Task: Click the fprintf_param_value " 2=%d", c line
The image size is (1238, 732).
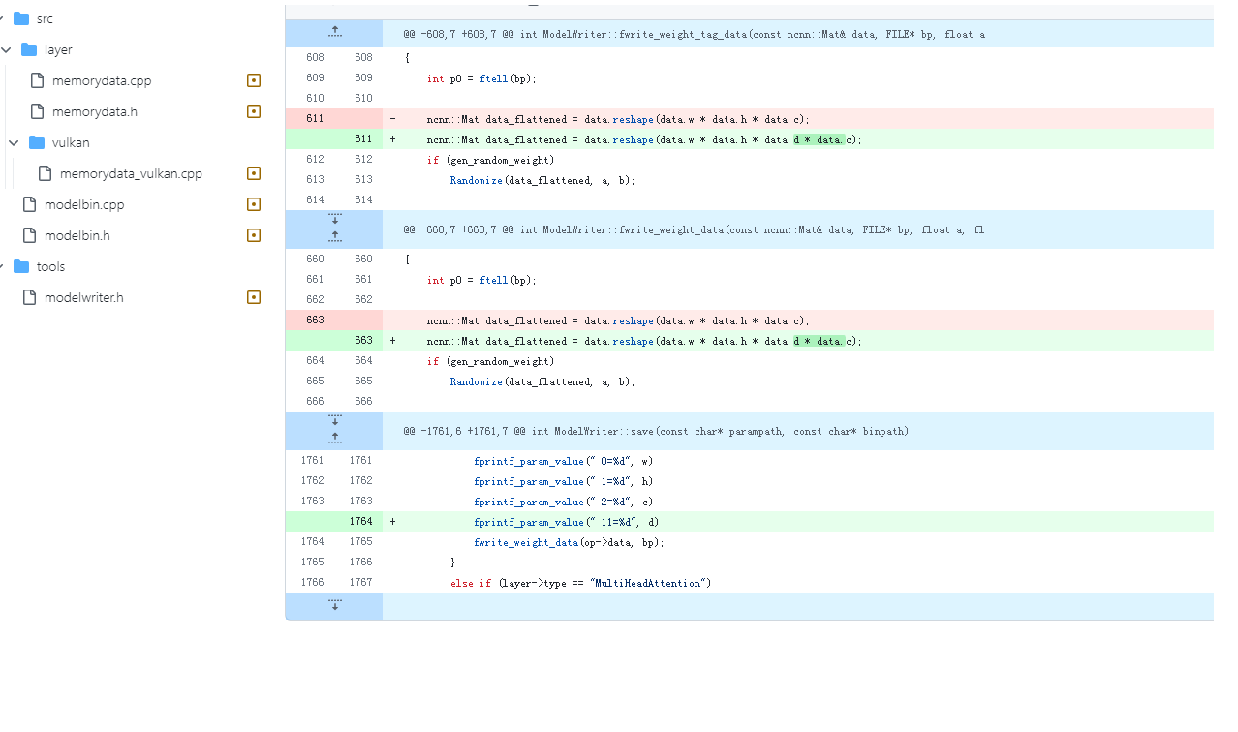Action: [564, 502]
